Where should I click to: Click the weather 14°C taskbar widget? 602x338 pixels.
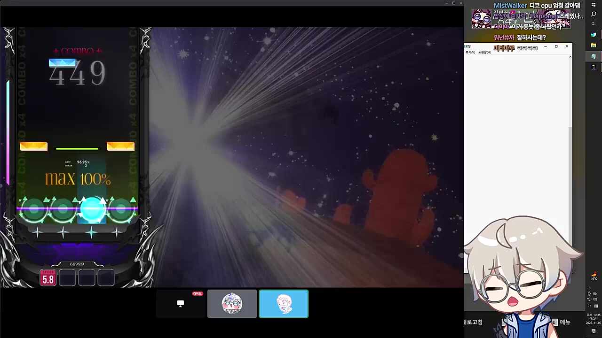594,276
